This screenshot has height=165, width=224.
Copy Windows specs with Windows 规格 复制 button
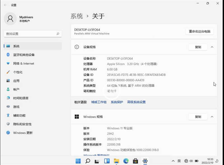tap(198, 117)
